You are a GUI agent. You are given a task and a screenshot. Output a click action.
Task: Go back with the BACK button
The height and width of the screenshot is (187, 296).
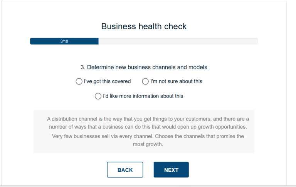pos(125,170)
